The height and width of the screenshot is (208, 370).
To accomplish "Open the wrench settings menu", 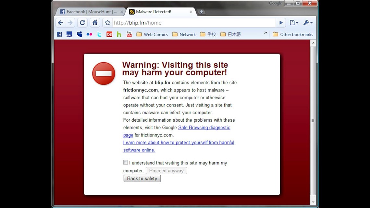I will click(x=308, y=23).
